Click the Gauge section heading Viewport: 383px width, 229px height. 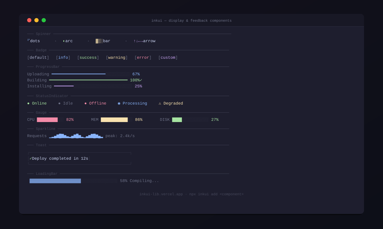tap(41, 113)
